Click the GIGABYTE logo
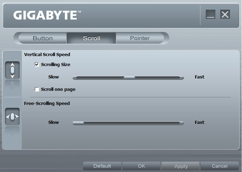Viewport: 242px width, 172px height. click(x=47, y=15)
